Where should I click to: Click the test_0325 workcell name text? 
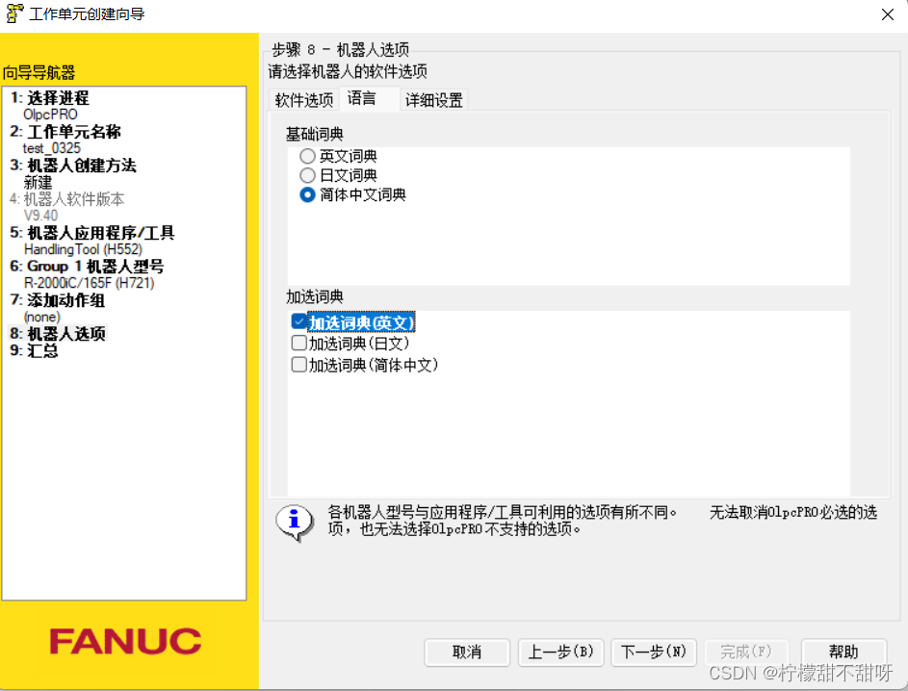point(52,148)
